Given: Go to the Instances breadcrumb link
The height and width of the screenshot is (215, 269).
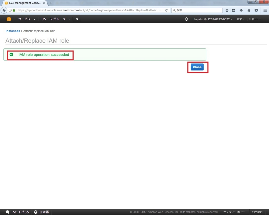Looking at the screenshot, I should tap(13, 31).
